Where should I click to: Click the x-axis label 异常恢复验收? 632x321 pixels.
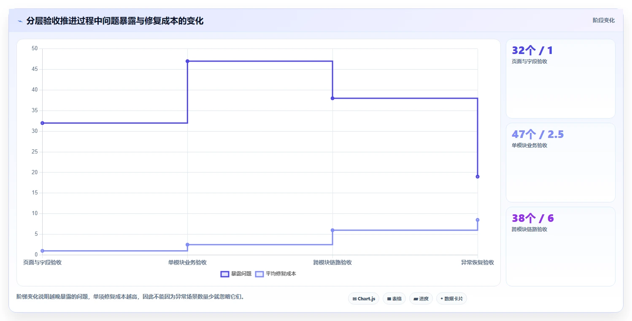click(478, 262)
